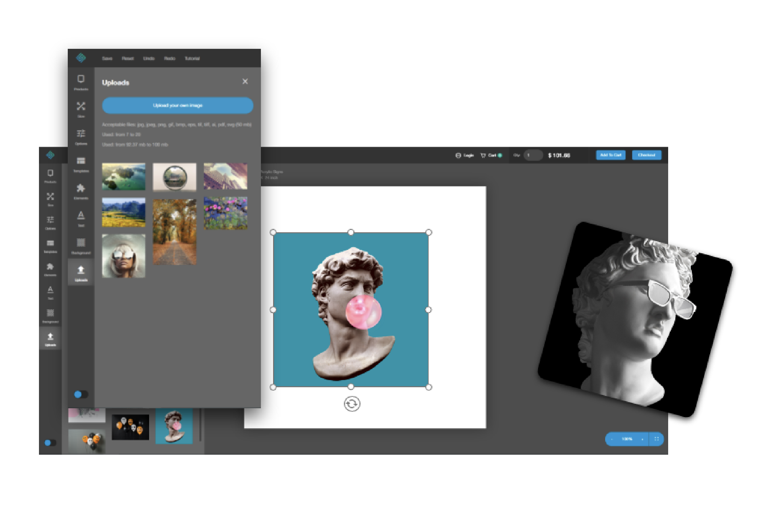Click Save in the front panel menu
Screen dimensions: 761x512
[x=107, y=58]
